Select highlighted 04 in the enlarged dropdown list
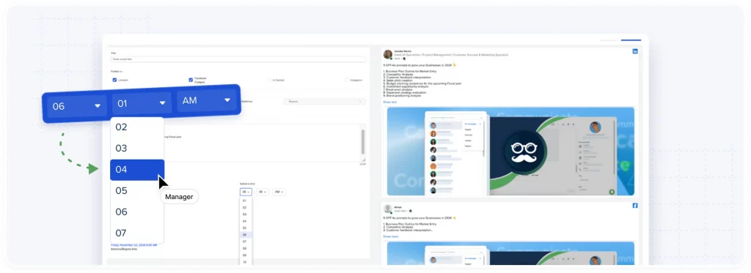Image resolution: width=751 pixels, height=273 pixels. click(x=137, y=170)
